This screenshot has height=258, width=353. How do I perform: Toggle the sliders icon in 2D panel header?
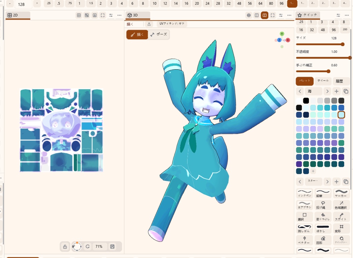click(x=111, y=15)
